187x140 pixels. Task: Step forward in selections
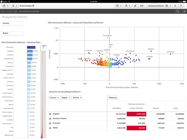click(x=9, y=11)
